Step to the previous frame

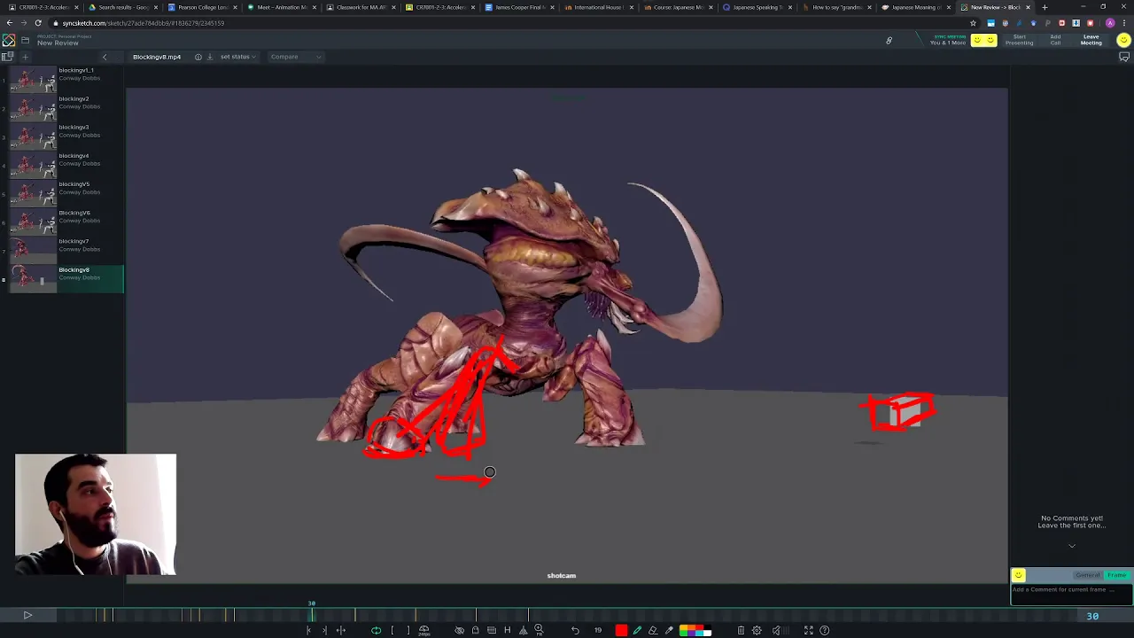tap(308, 630)
